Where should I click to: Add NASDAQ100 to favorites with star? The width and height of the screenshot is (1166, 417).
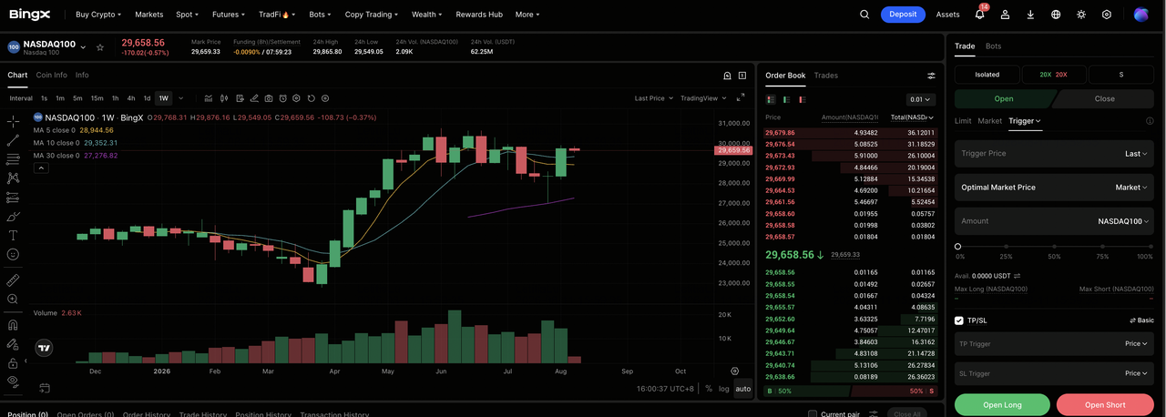click(100, 47)
